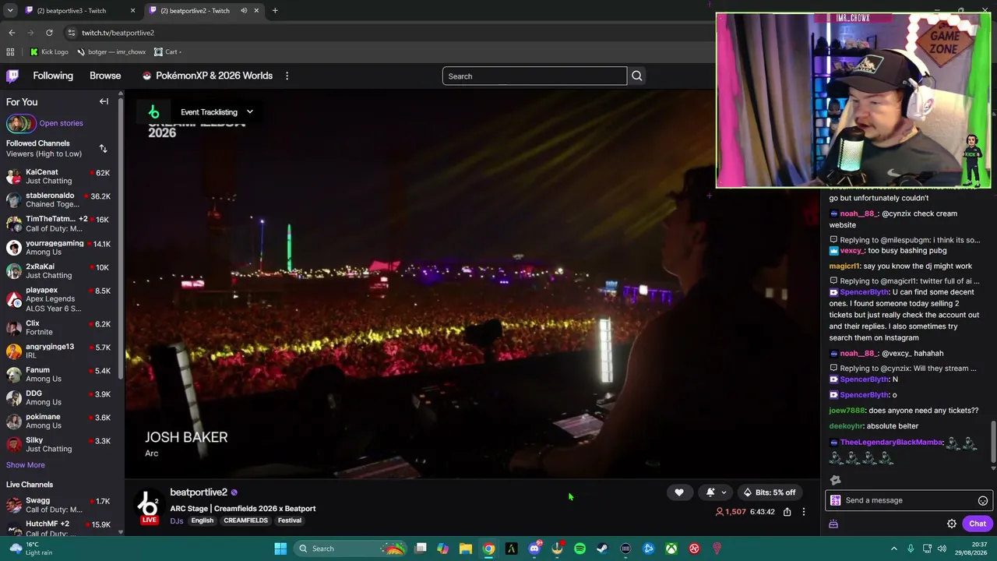997x561 pixels.
Task: Open Chrome apps grid in bookmarks bar
Action: 10,52
